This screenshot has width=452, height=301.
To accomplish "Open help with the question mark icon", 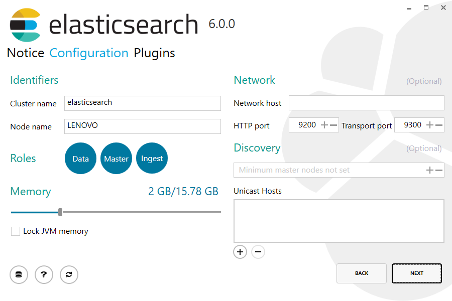I will click(44, 274).
